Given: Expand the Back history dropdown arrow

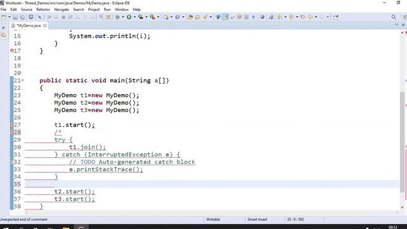Looking at the screenshot, I should pos(315,17).
